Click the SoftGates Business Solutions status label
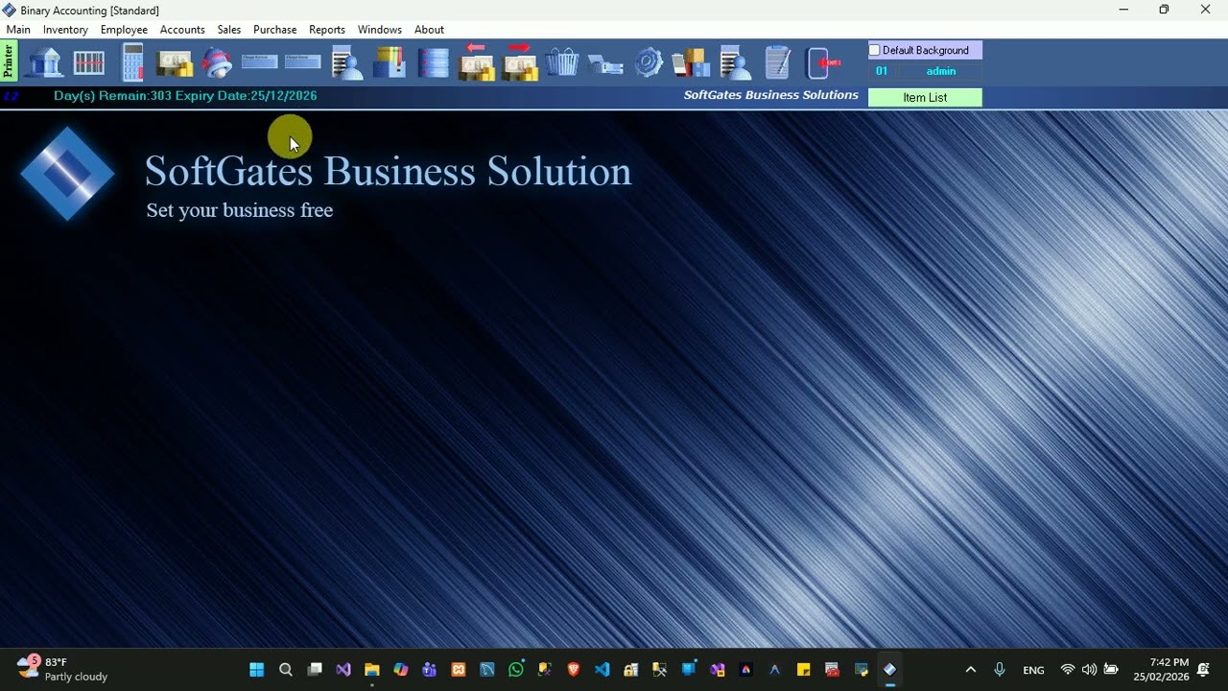The image size is (1228, 691). pos(770,95)
